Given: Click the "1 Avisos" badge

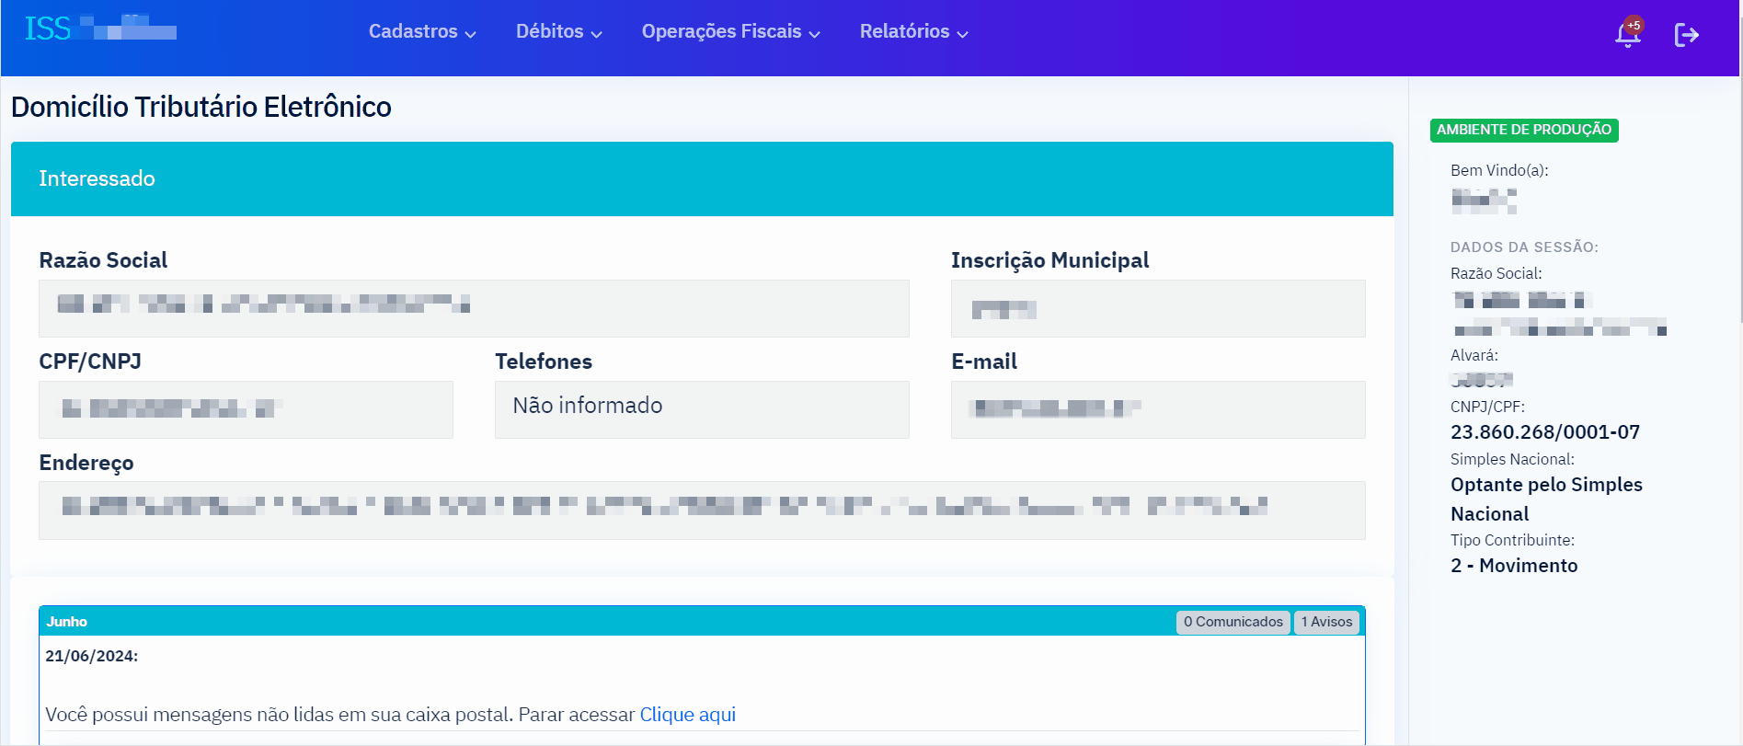Looking at the screenshot, I should coord(1326,622).
